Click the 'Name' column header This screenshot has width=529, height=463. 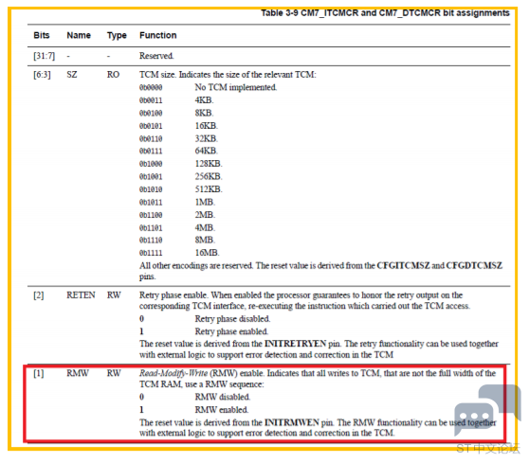tap(79, 35)
